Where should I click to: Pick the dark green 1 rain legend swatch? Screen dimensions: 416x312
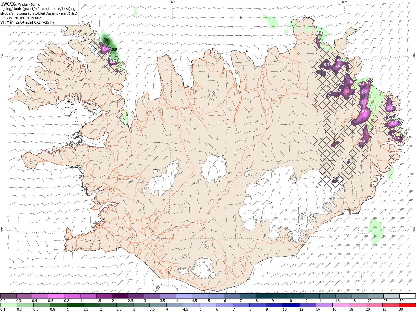pyautogui.click(x=75, y=305)
